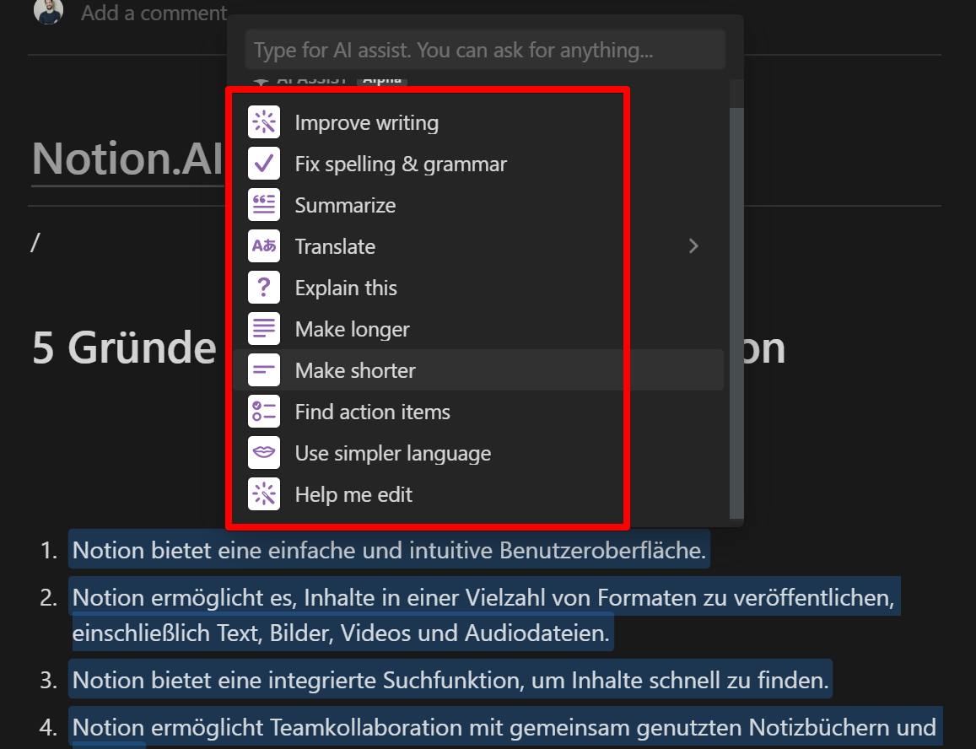This screenshot has height=749, width=976.
Task: Click the Fix spelling & grammar checkmark icon
Action: point(262,164)
